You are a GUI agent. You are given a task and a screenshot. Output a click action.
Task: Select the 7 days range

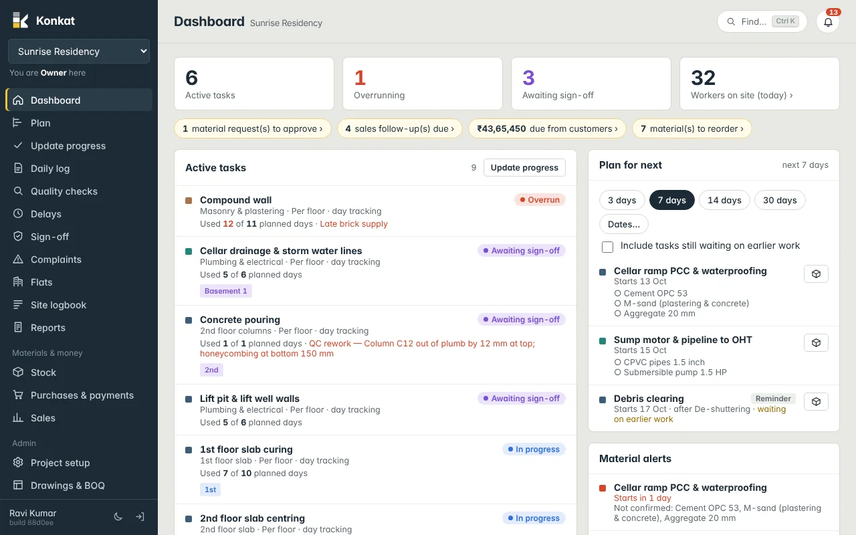pyautogui.click(x=672, y=201)
